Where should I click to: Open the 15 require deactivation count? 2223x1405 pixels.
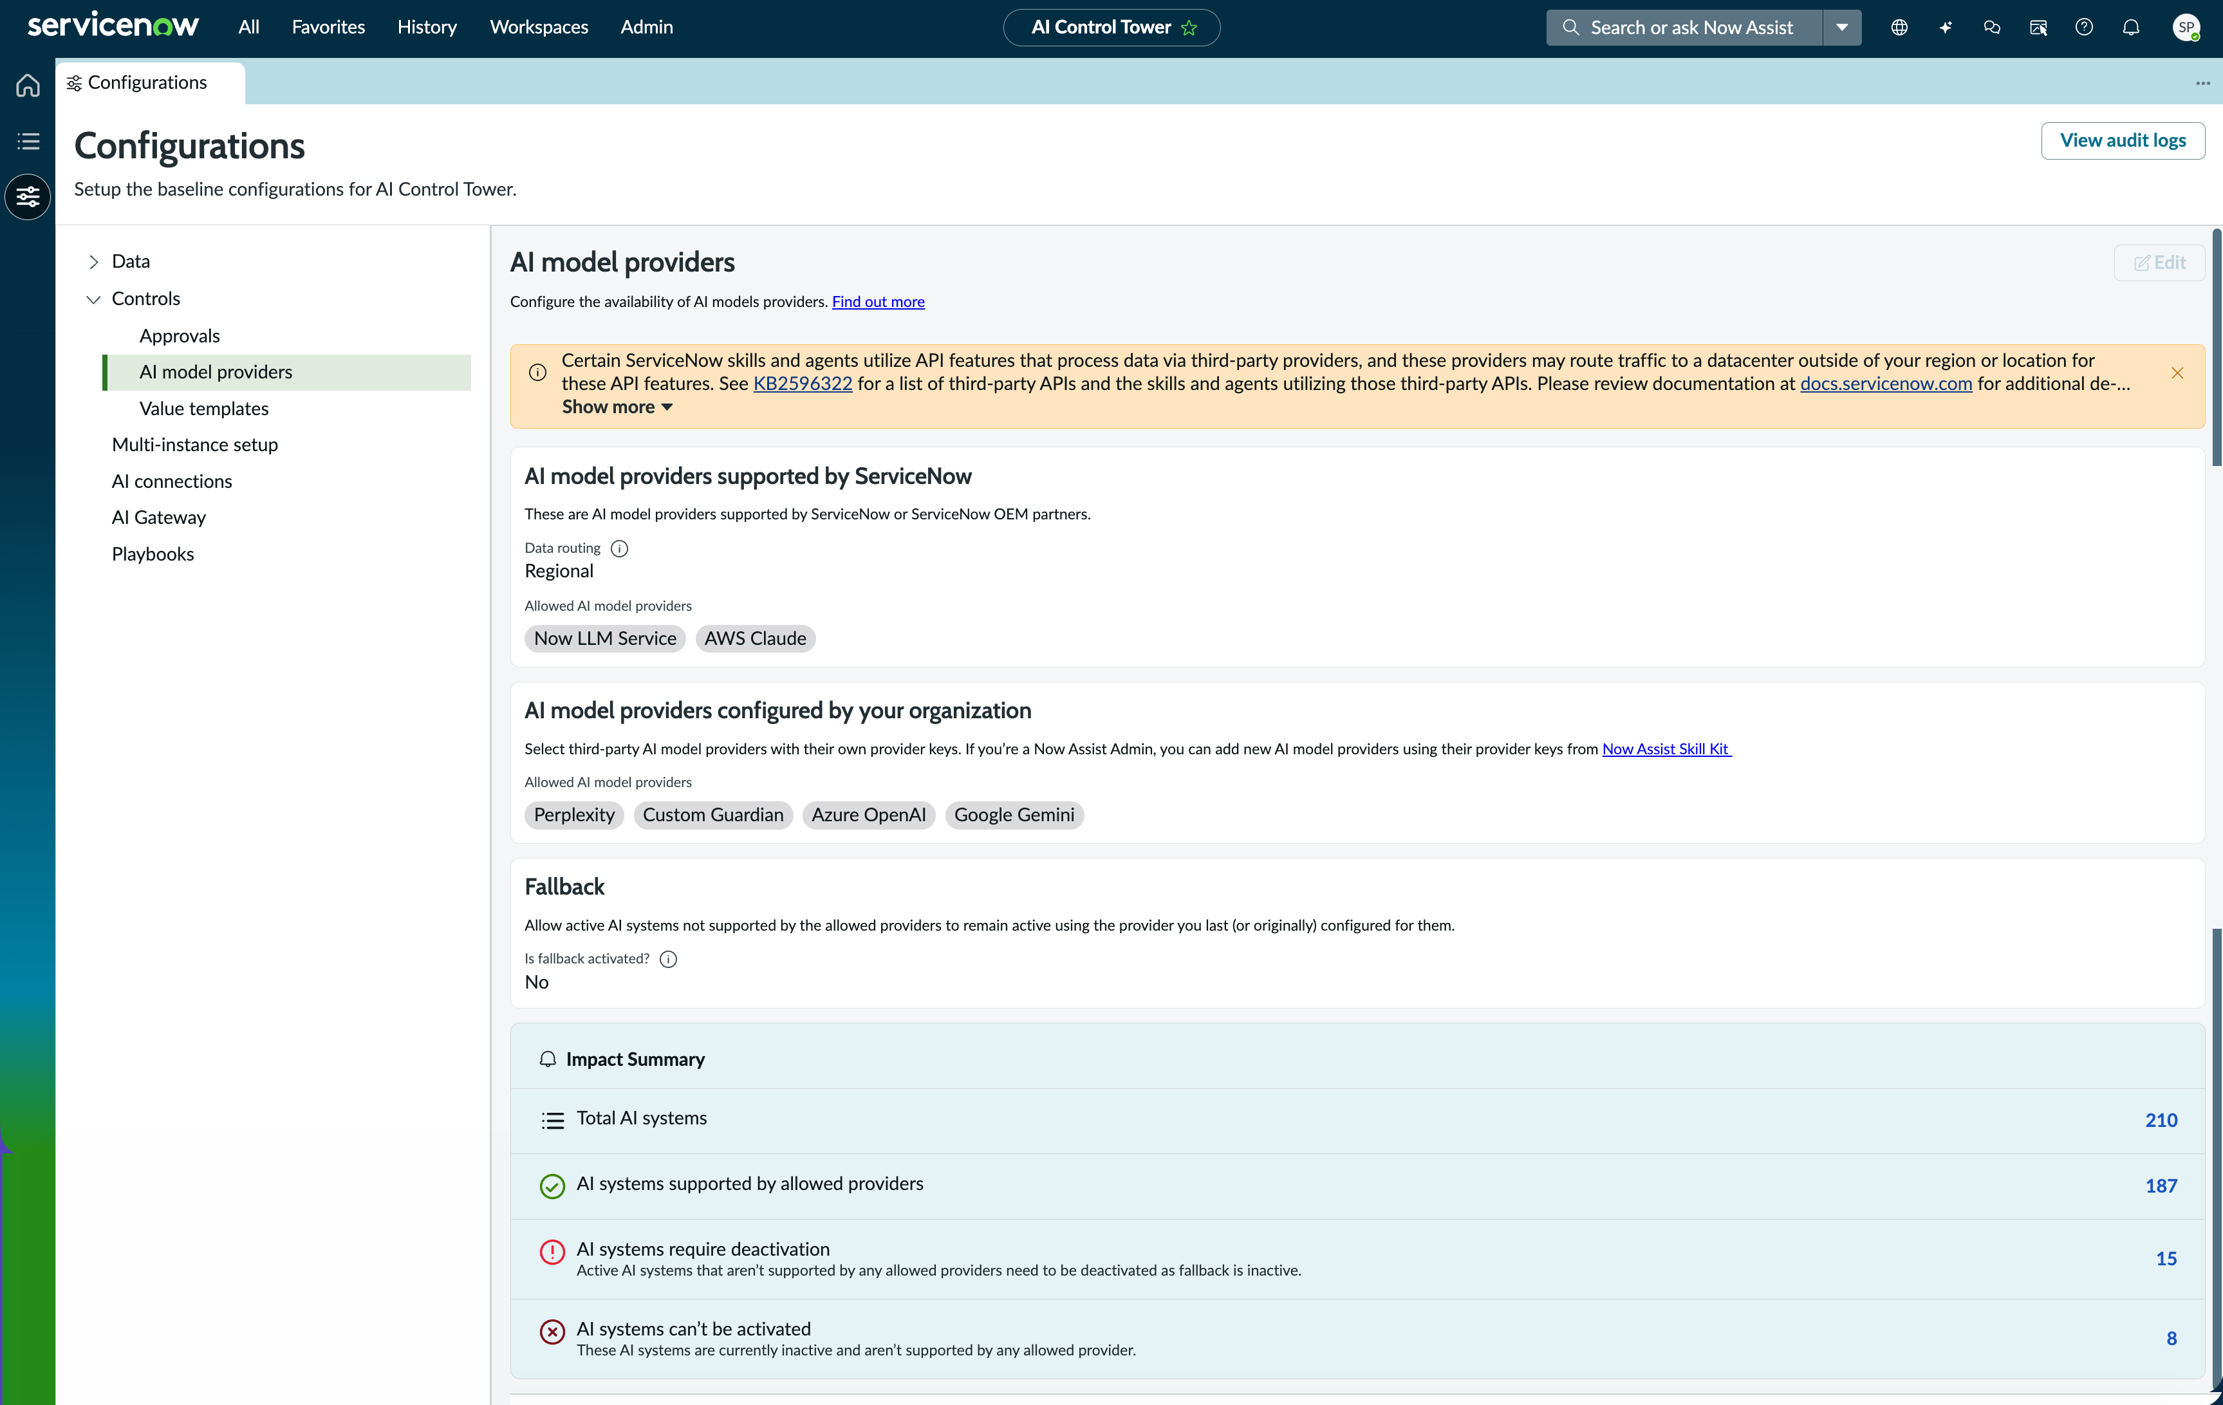point(2166,1259)
